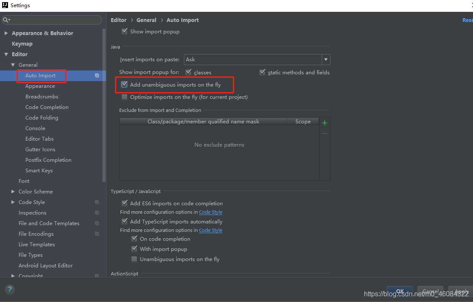Expand the Color Scheme node
Image resolution: width=473 pixels, height=302 pixels.
point(13,191)
